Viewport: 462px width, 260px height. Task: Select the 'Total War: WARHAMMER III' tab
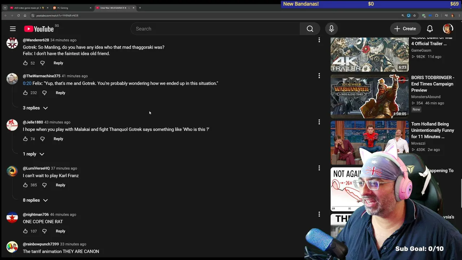115,8
